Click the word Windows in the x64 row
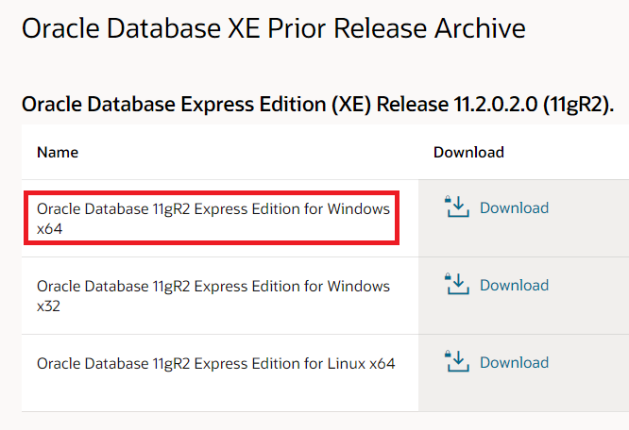 [359, 208]
